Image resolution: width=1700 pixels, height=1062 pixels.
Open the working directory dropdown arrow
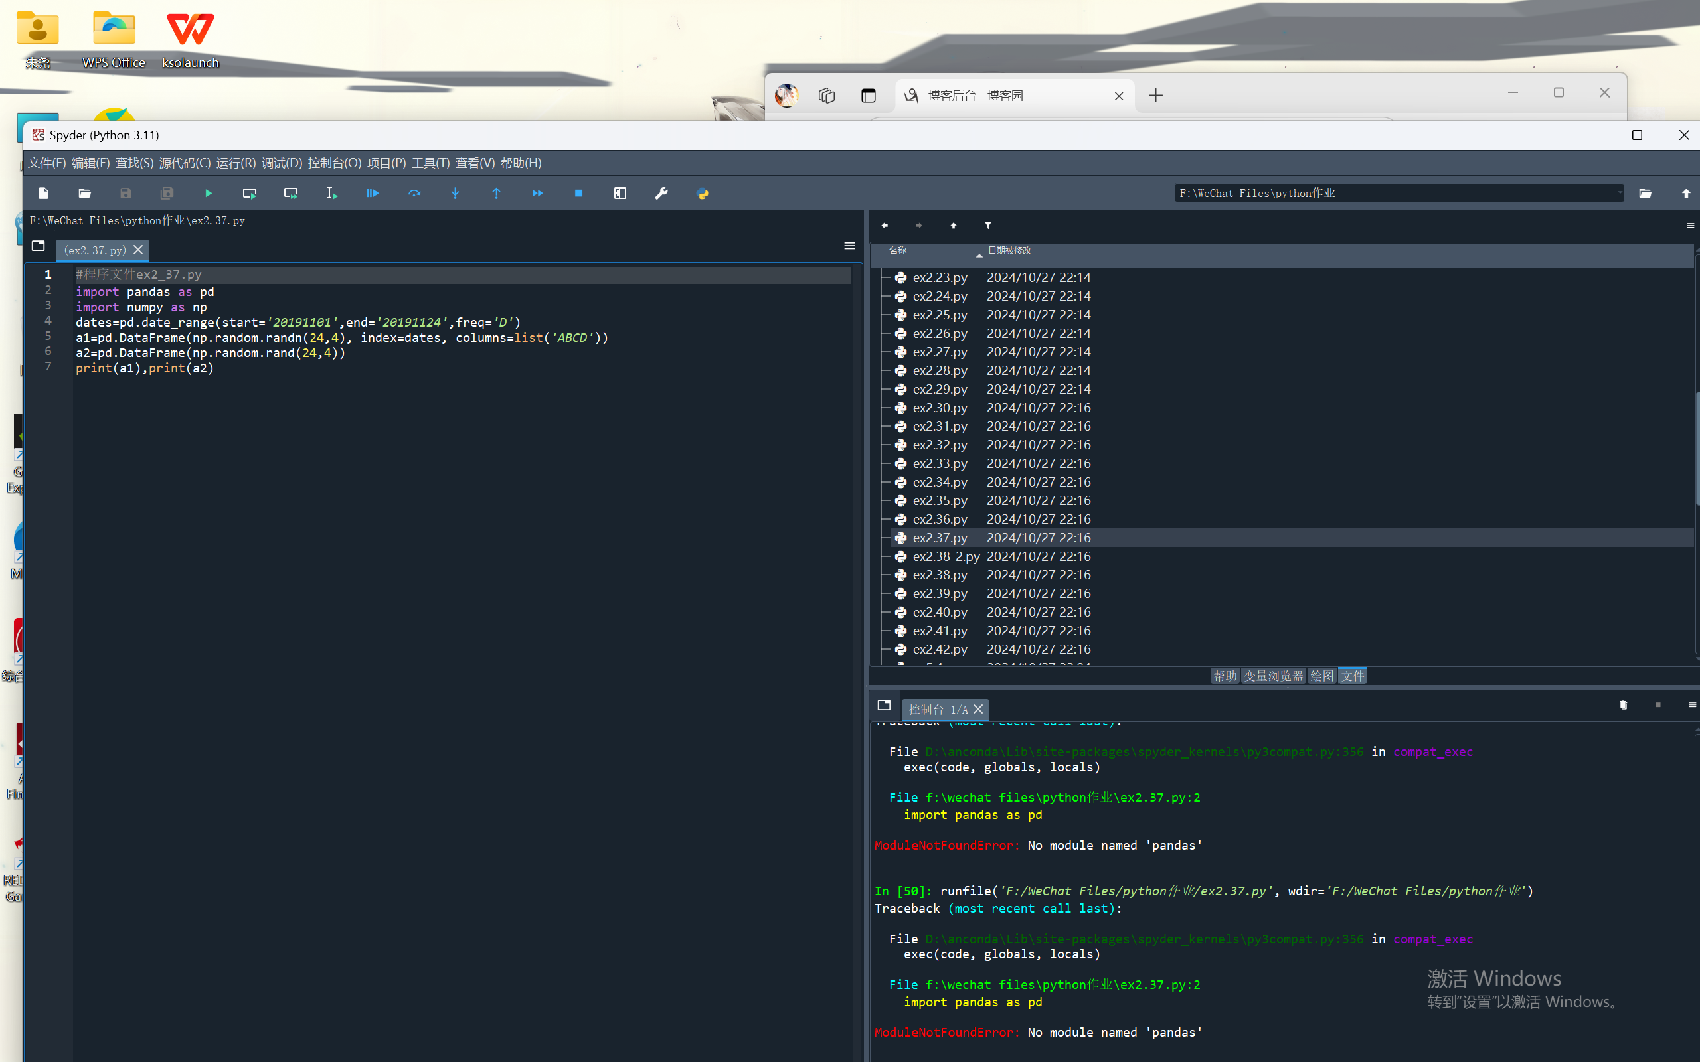[x=1620, y=193]
